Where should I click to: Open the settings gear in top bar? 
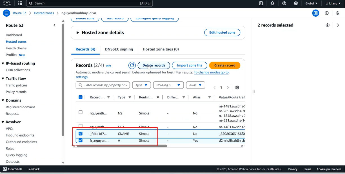[x=296, y=3]
